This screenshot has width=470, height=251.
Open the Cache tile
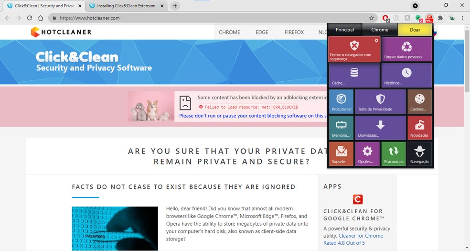354,75
